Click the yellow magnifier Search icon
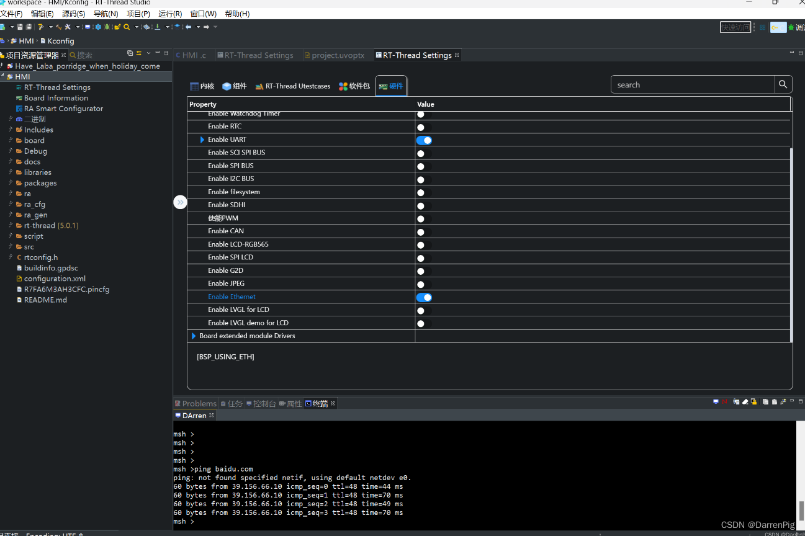This screenshot has height=536, width=805. 127,27
